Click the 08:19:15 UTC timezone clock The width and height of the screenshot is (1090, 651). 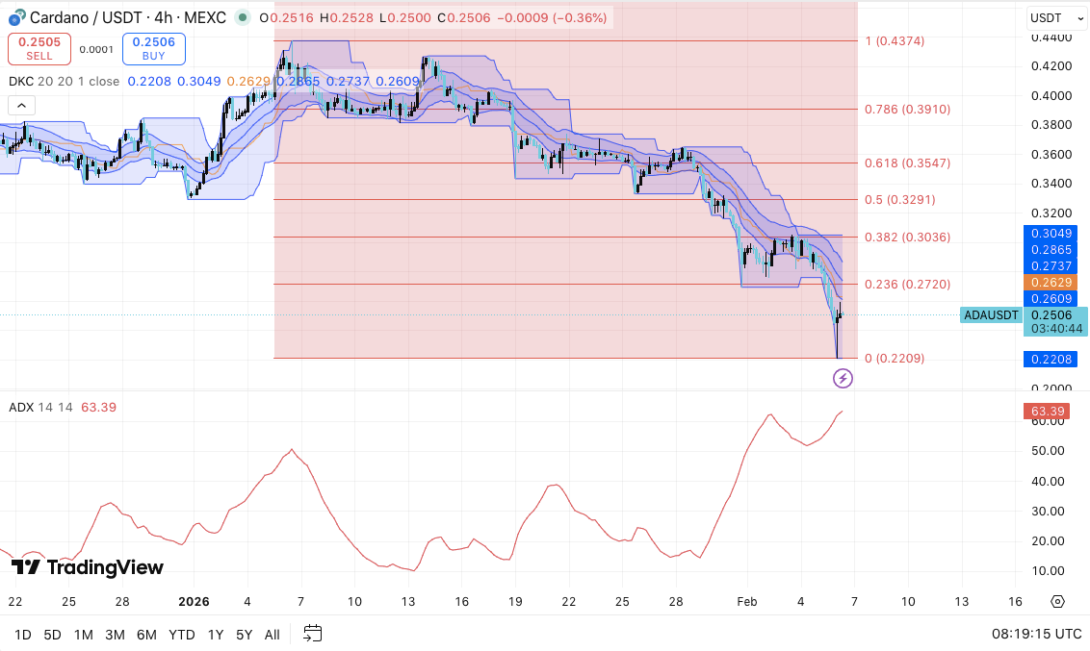(1036, 634)
